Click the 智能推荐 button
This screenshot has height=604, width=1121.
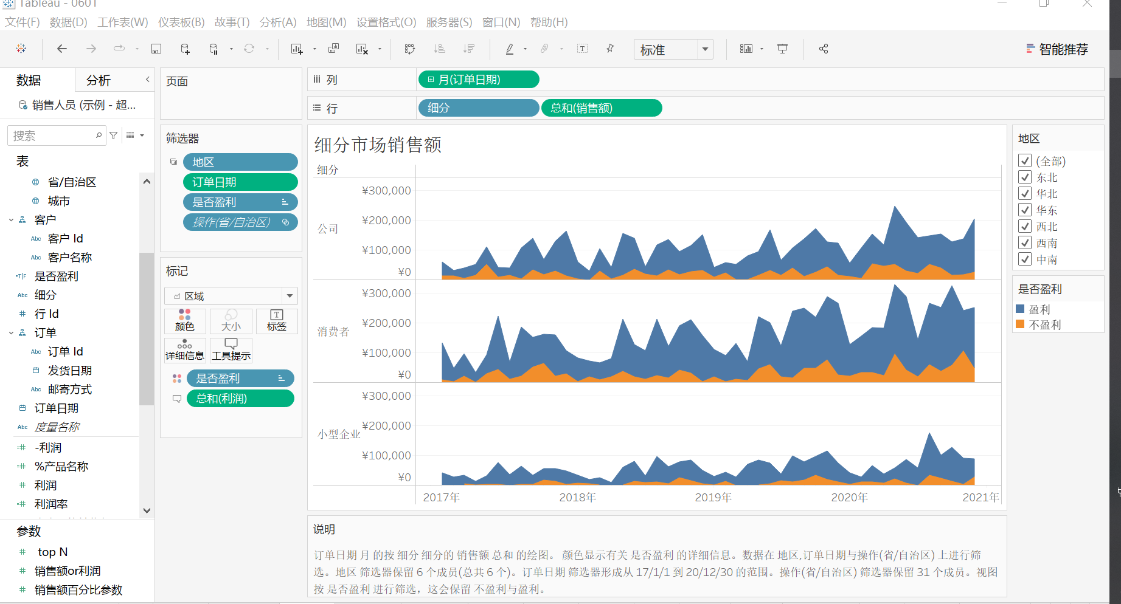click(x=1058, y=49)
